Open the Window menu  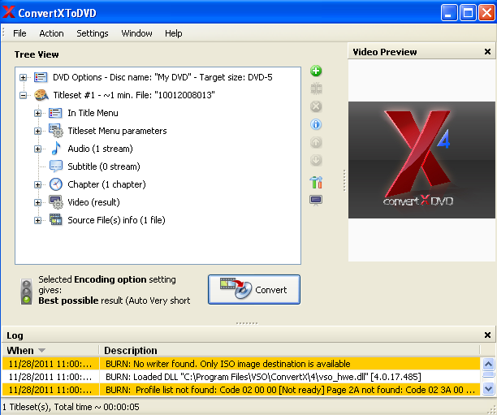click(136, 33)
